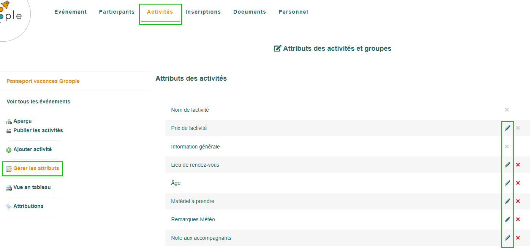Image resolution: width=530 pixels, height=250 pixels.
Task: Click the Ajouter activité link
Action: (33, 149)
